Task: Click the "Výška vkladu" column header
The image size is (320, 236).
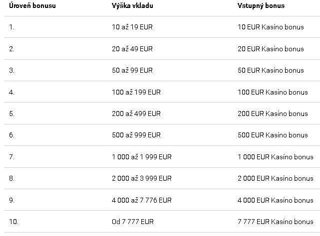Action: point(134,6)
